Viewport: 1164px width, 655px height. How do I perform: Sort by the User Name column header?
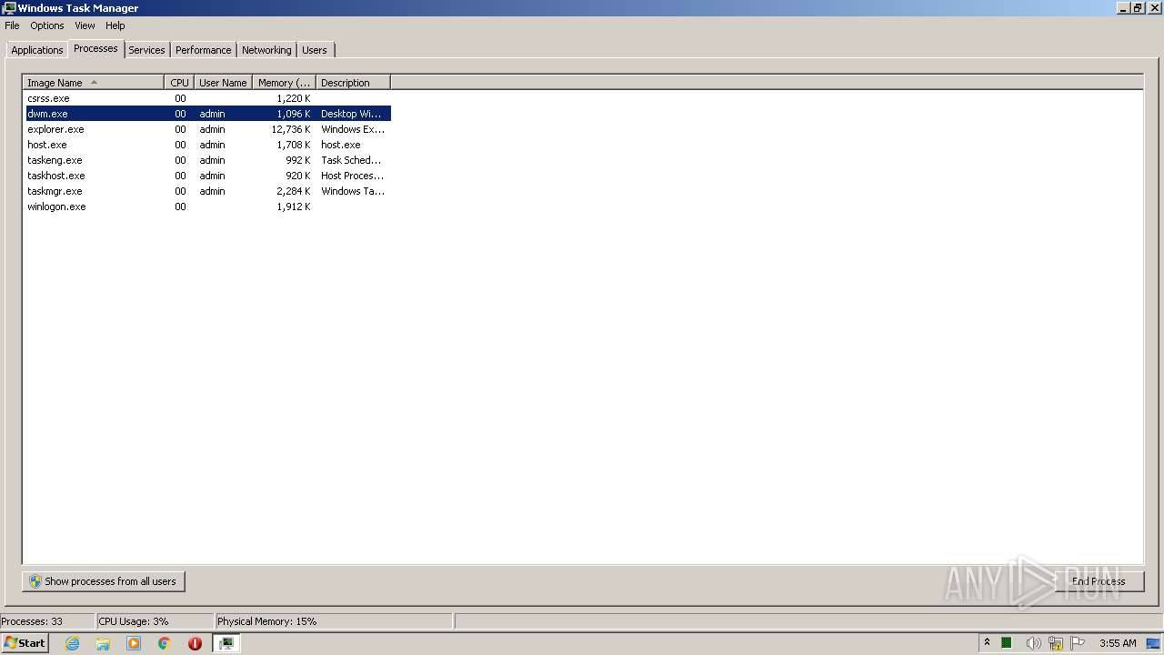point(223,83)
